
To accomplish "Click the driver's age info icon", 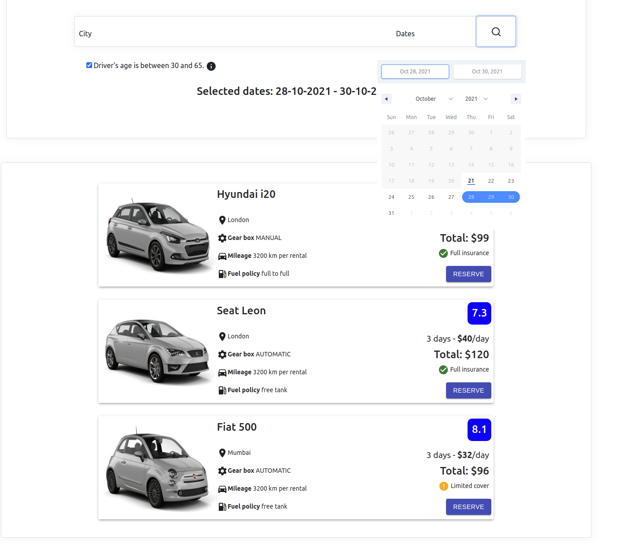I will tap(211, 66).
